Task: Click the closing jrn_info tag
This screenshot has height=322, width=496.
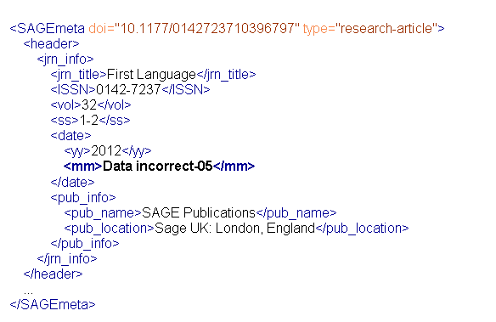Action: [67, 259]
